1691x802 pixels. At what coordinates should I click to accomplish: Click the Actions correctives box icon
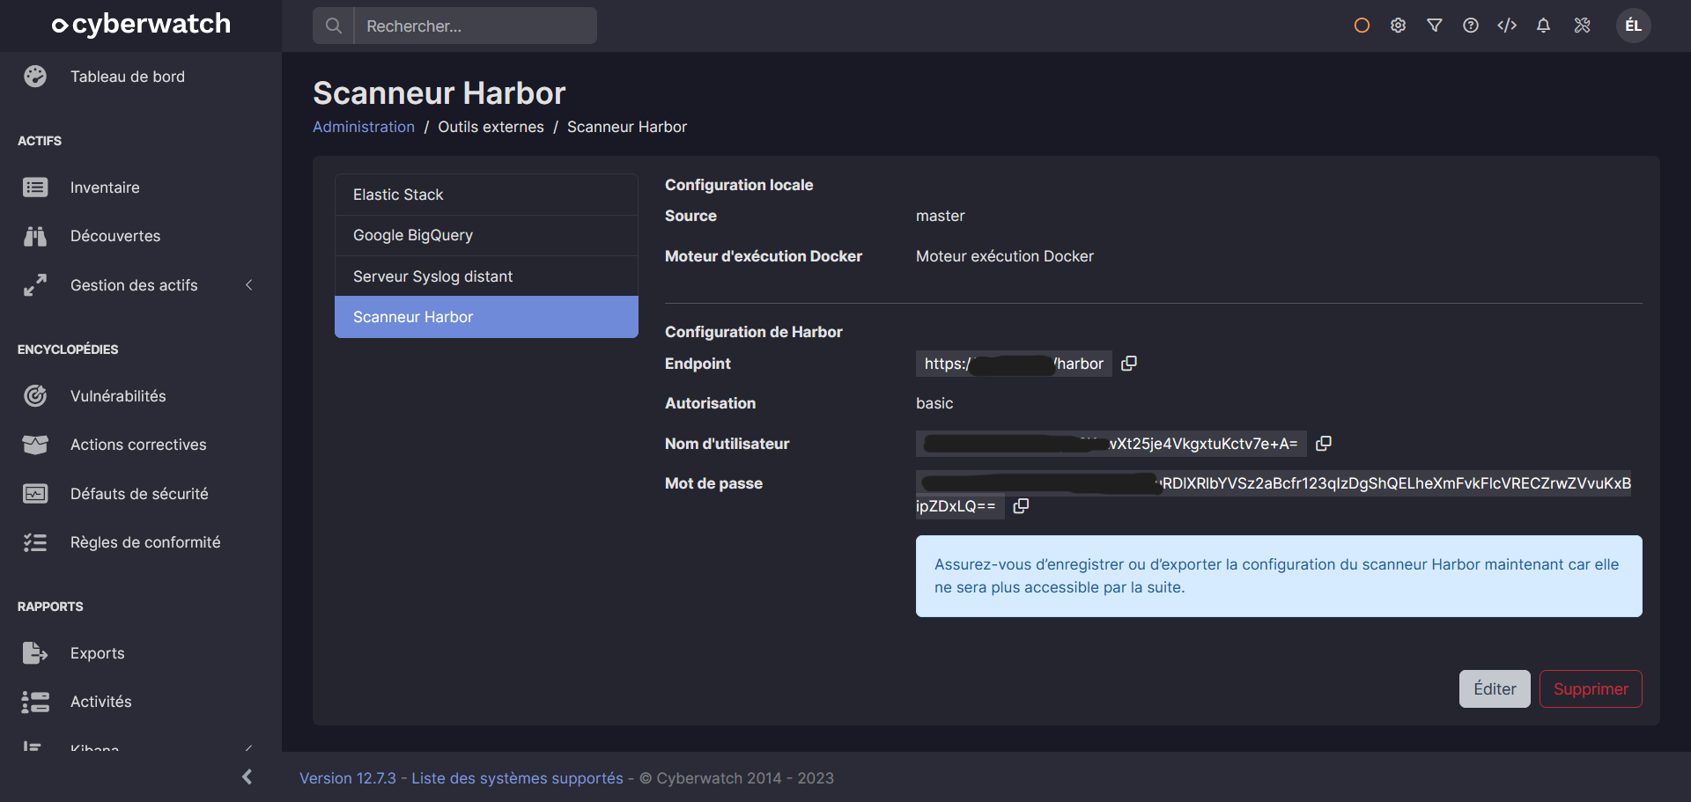pos(35,445)
